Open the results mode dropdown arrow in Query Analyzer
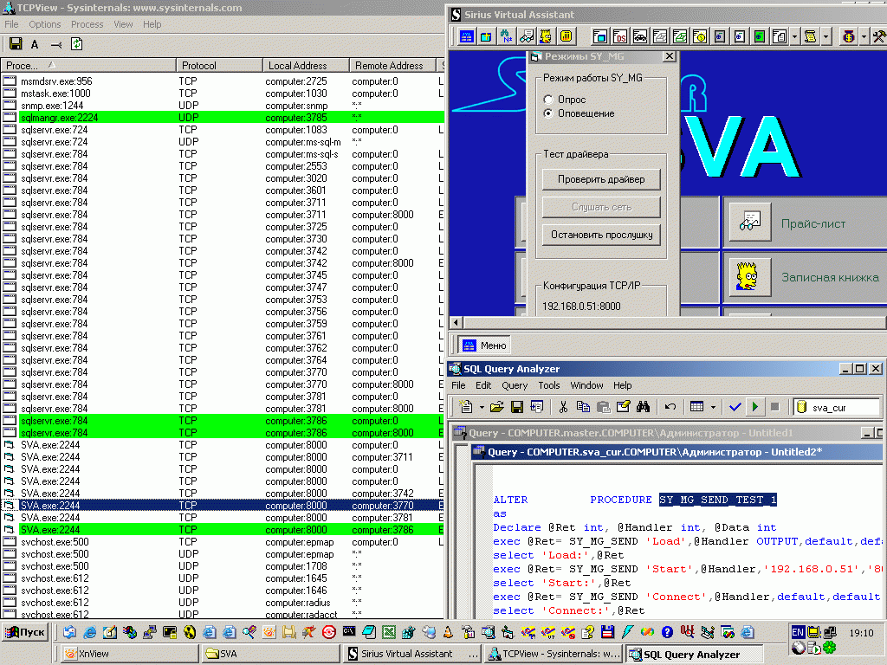Viewport: 887px width, 665px height. (713, 407)
